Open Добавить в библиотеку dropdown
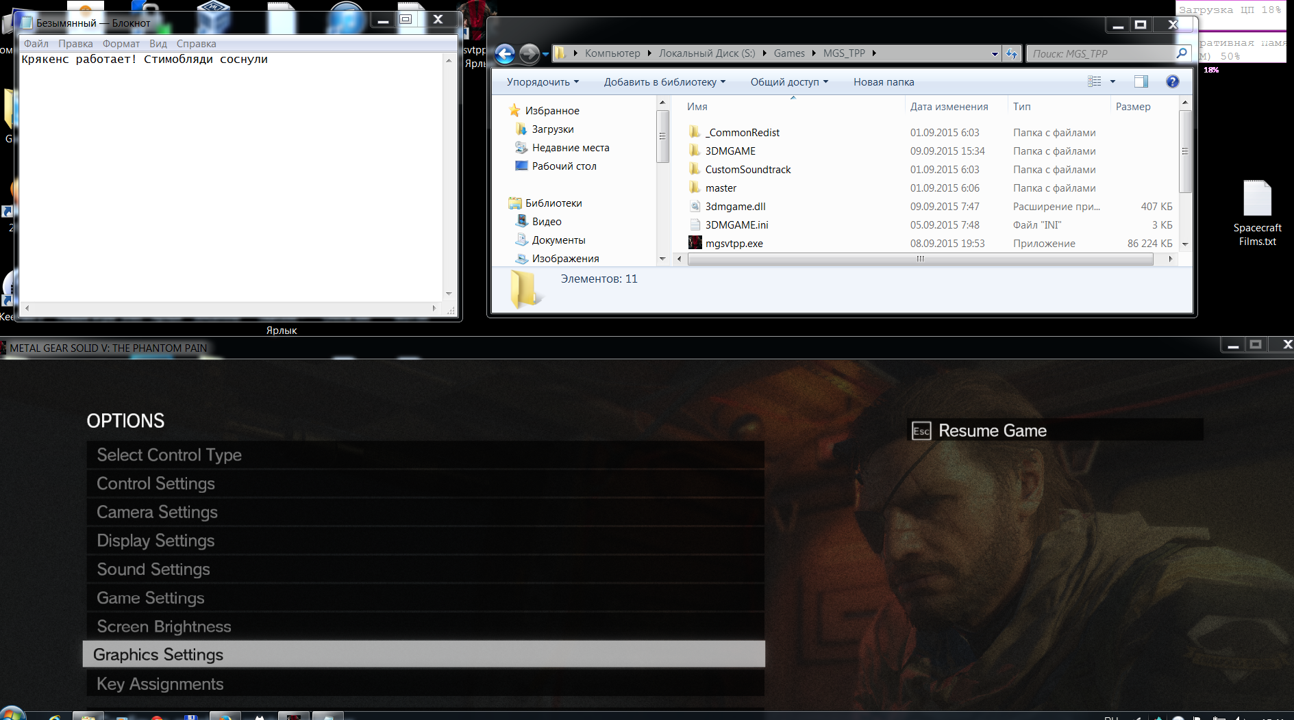This screenshot has width=1294, height=720. point(664,81)
